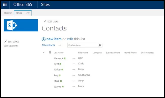Open the ellipsis menu for Wayne

pyautogui.click(x=74, y=87)
